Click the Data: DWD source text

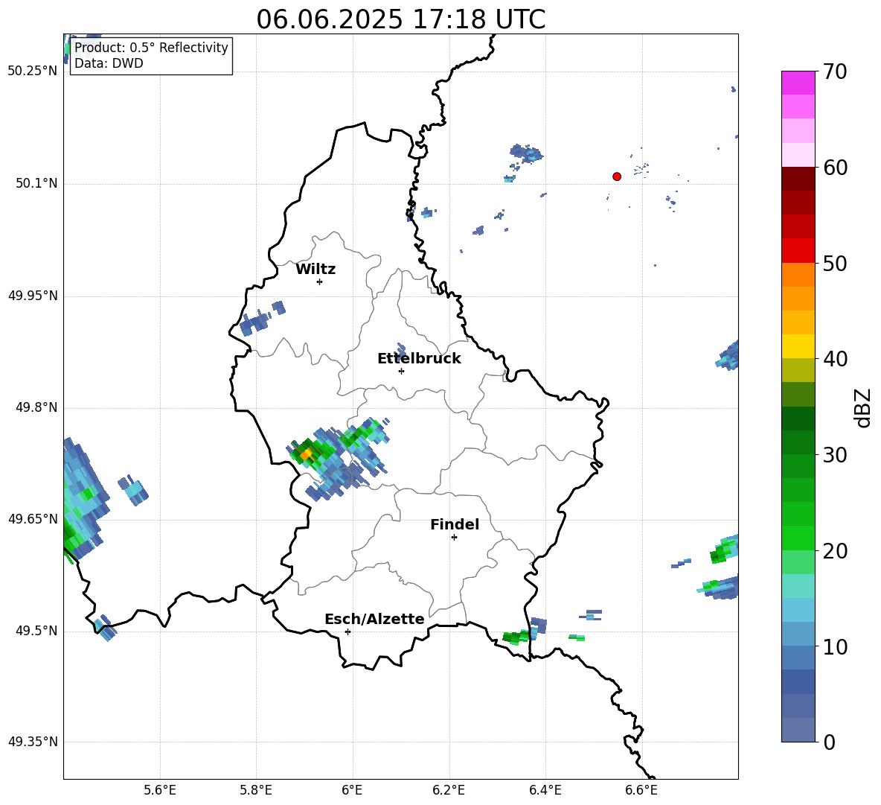(109, 63)
